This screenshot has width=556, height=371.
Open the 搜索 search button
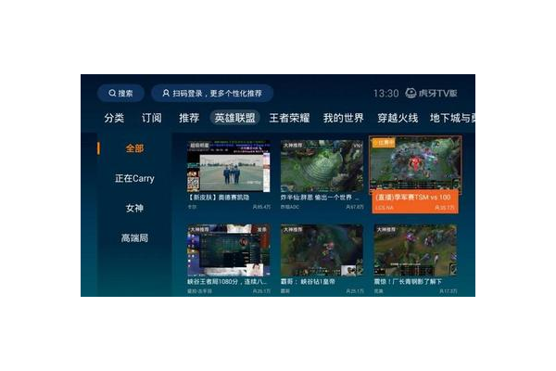tap(120, 94)
